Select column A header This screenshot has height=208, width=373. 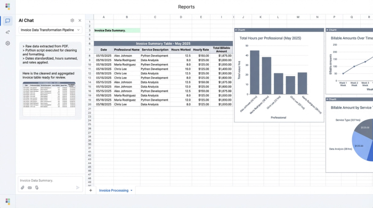[x=104, y=17]
